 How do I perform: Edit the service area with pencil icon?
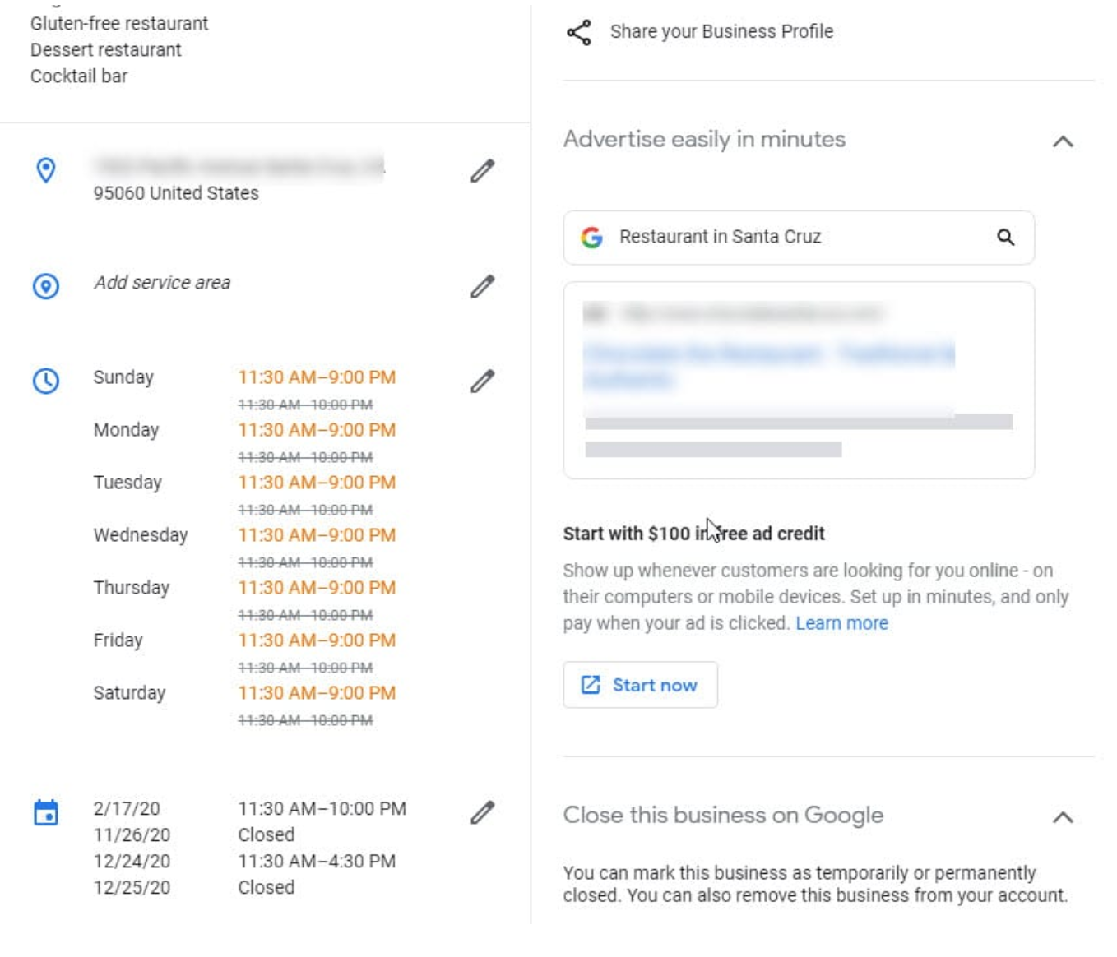pyautogui.click(x=482, y=286)
